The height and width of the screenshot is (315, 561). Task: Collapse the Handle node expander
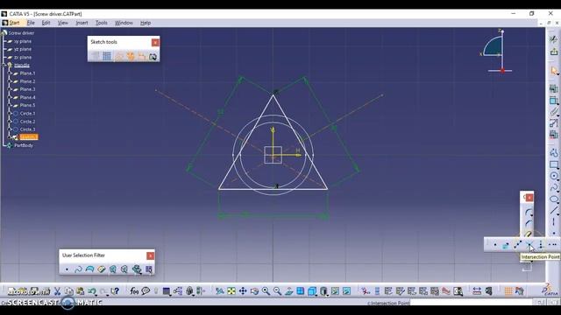coord(4,65)
